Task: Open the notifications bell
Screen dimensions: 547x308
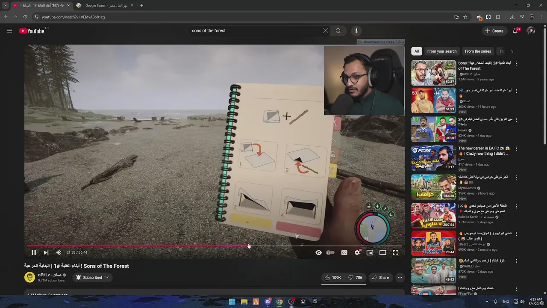Action: pos(515,31)
